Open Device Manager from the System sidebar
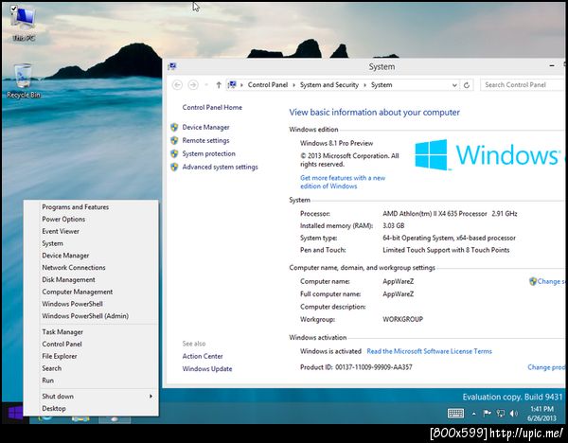 point(205,127)
